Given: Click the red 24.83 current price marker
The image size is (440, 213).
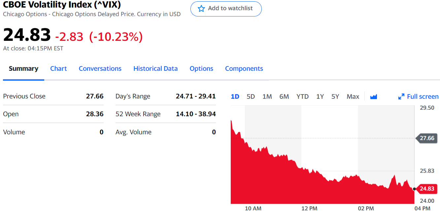Looking at the screenshot, I should [426, 189].
